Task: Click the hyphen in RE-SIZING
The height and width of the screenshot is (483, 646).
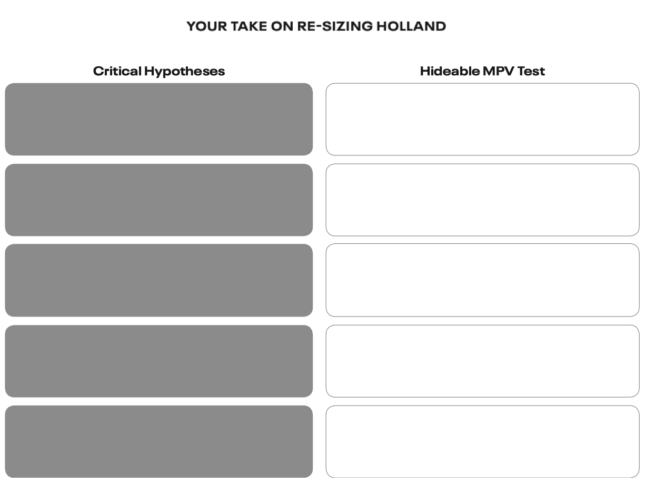Action: pyautogui.click(x=319, y=27)
